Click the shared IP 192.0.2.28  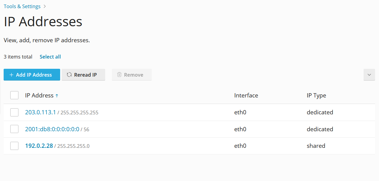[39, 146]
